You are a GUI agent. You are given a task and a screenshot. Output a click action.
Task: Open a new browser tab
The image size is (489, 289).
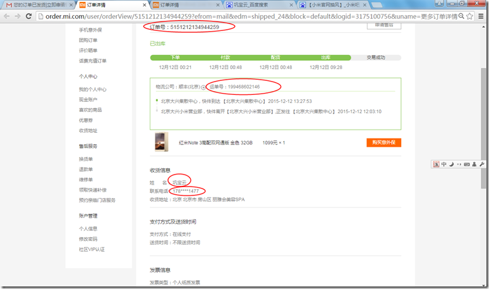(377, 5)
